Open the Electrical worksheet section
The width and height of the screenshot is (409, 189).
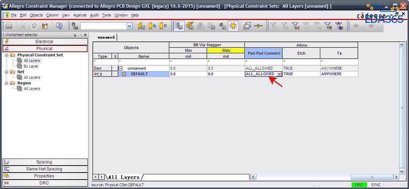[45, 42]
